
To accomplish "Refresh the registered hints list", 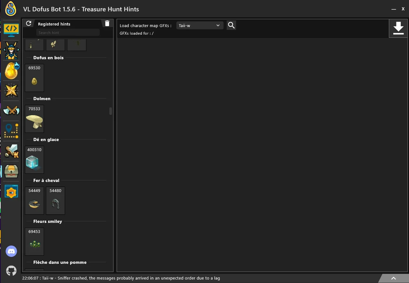I will (x=29, y=23).
